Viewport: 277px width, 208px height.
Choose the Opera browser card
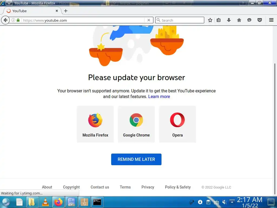(177, 124)
